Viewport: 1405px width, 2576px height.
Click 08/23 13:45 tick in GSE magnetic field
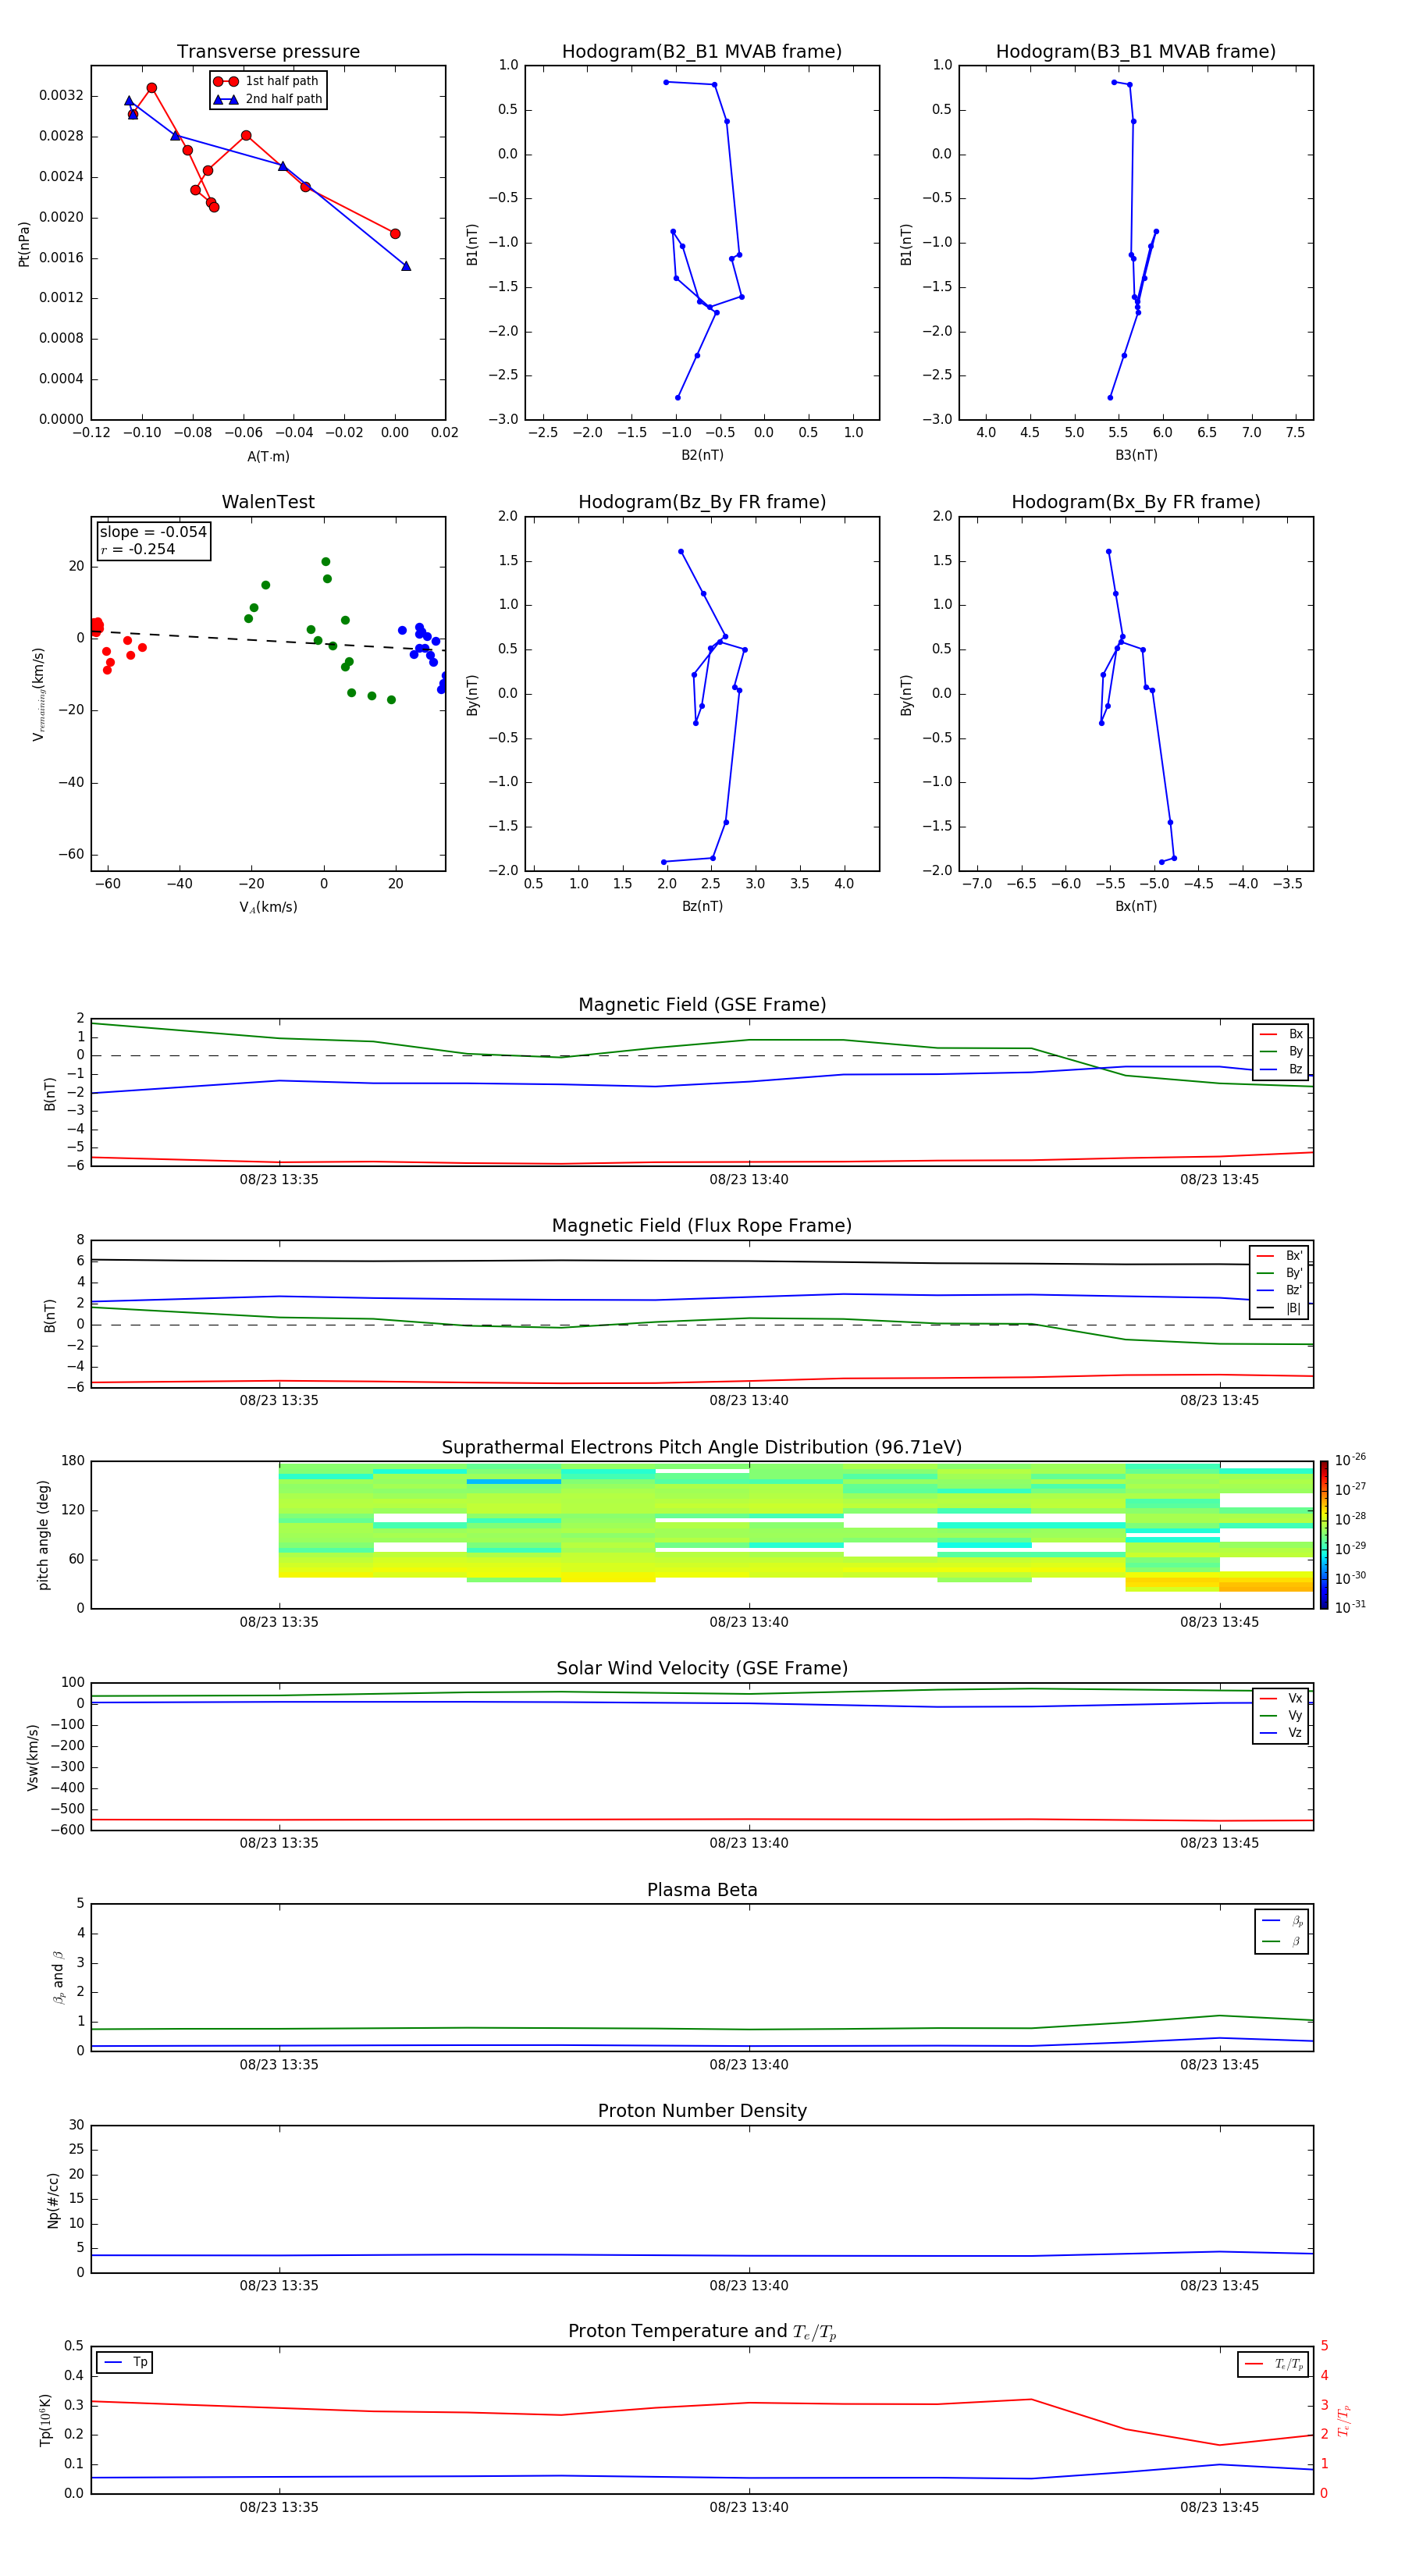point(1219,1180)
